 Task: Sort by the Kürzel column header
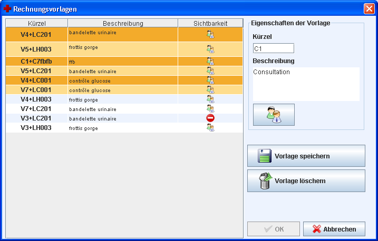(37, 23)
